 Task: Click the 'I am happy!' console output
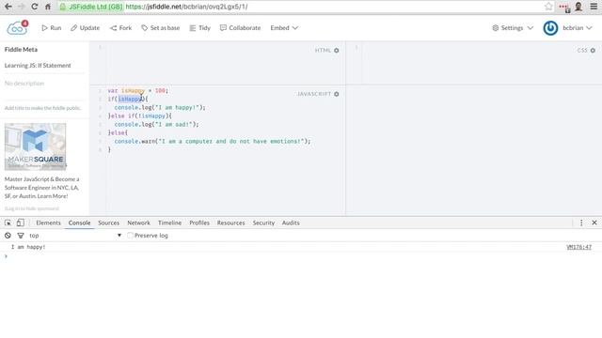pyautogui.click(x=28, y=247)
